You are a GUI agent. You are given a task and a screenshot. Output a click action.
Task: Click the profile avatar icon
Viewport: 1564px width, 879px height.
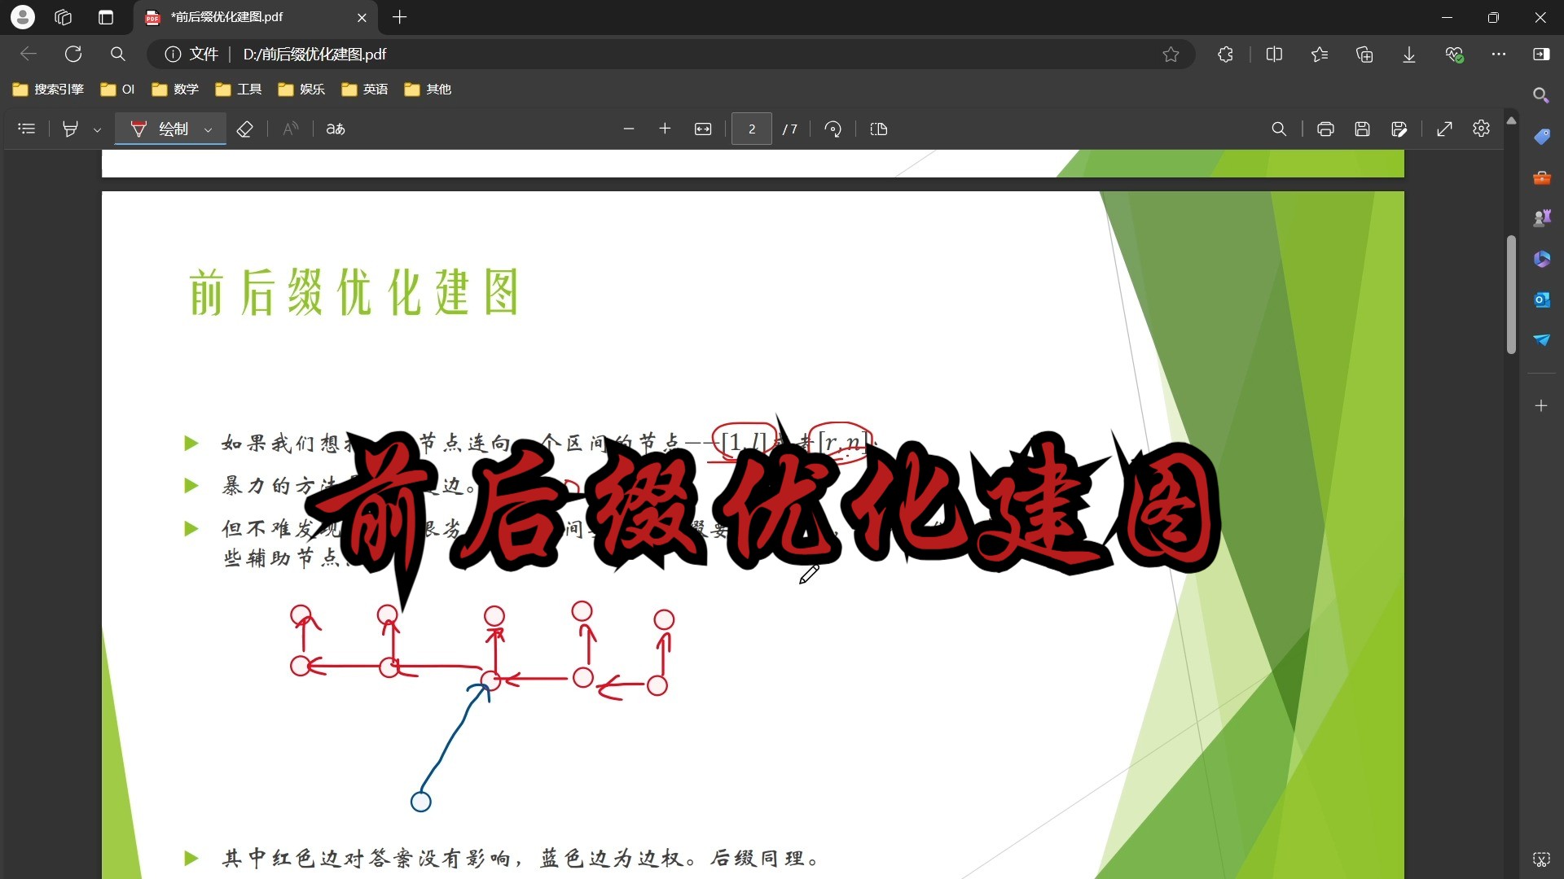[23, 17]
